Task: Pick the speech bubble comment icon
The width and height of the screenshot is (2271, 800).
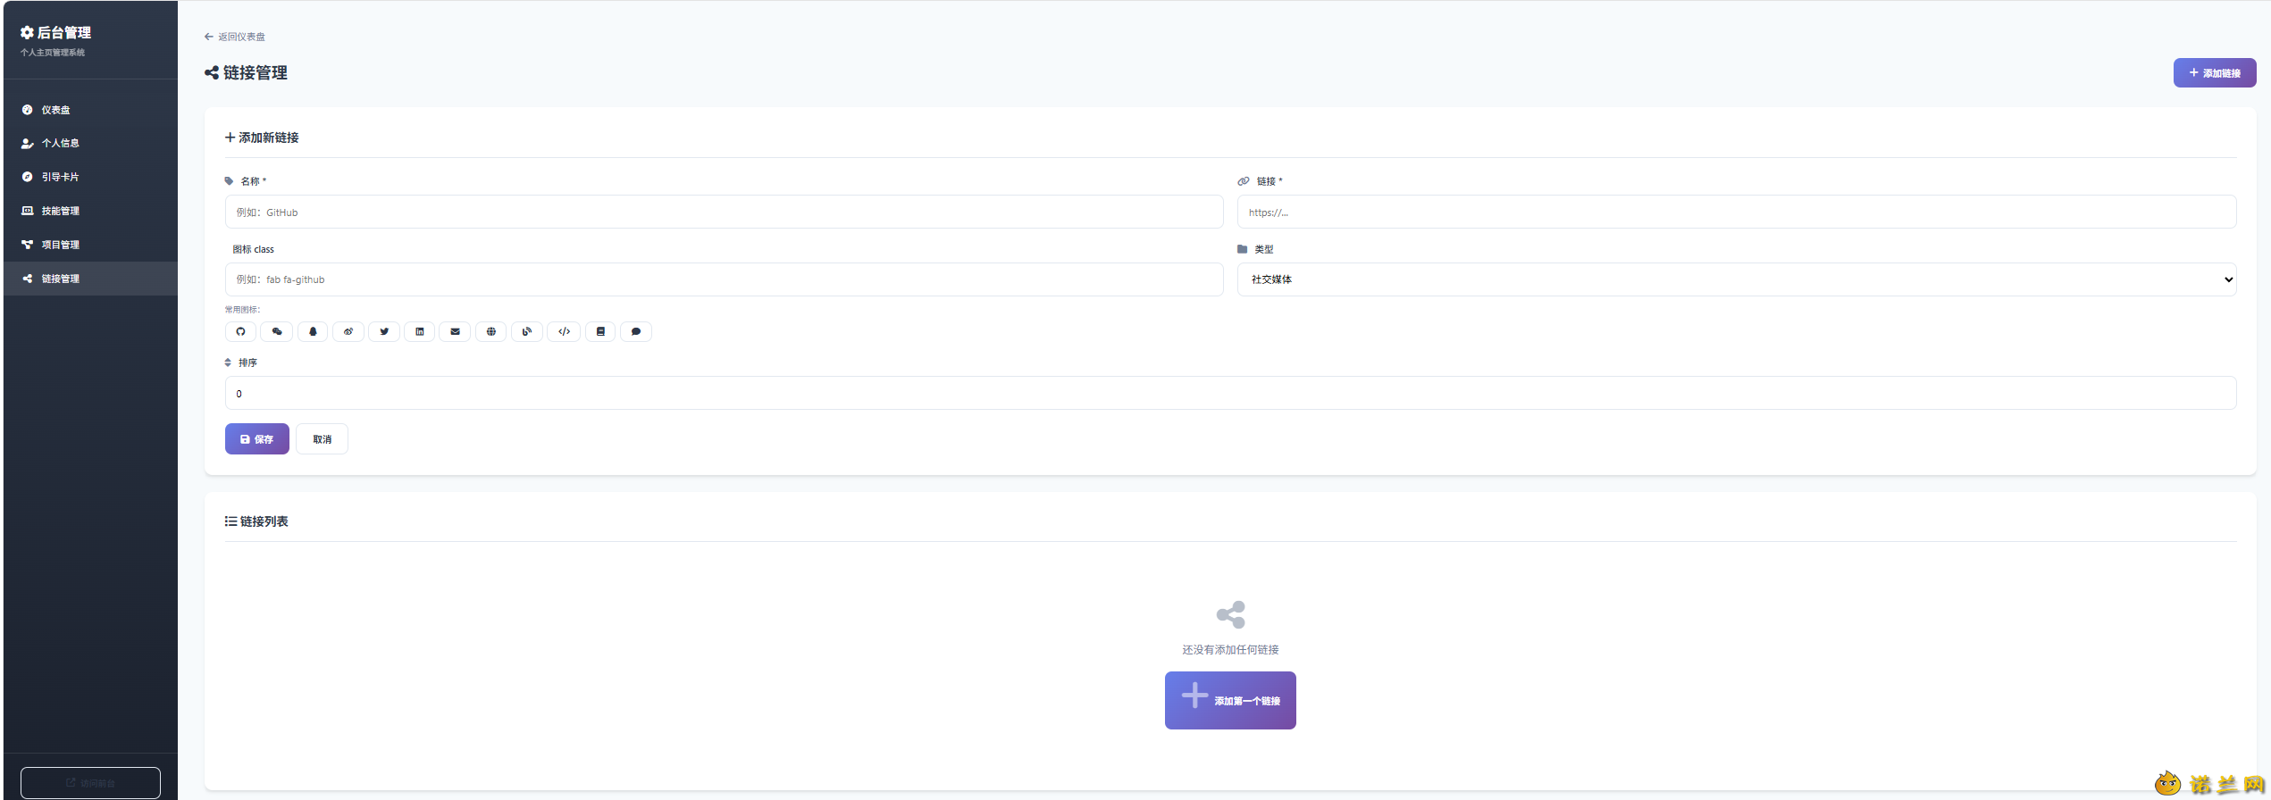Action: coord(636,332)
